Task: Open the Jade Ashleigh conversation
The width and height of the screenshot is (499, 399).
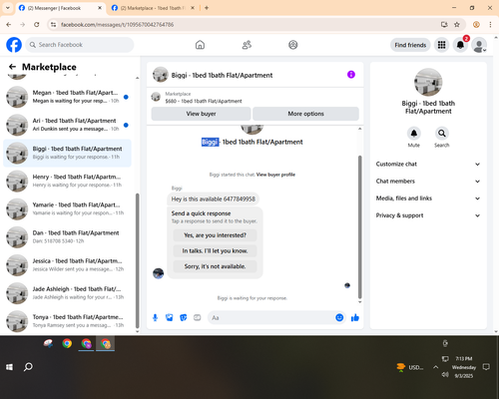Action: pos(67,293)
